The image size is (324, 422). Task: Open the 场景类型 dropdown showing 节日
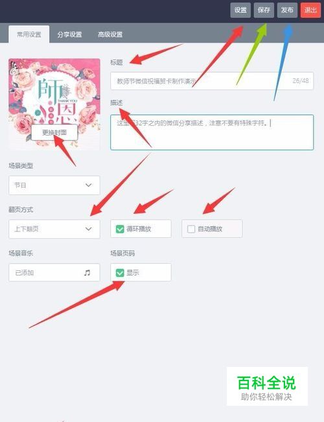(x=54, y=185)
